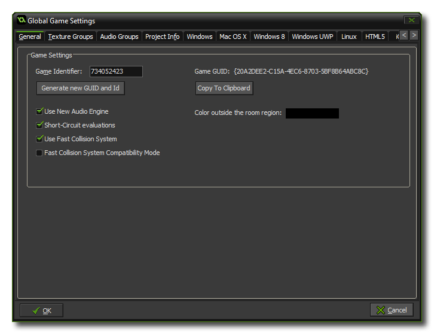Confirm settings with the OK button

click(x=41, y=310)
